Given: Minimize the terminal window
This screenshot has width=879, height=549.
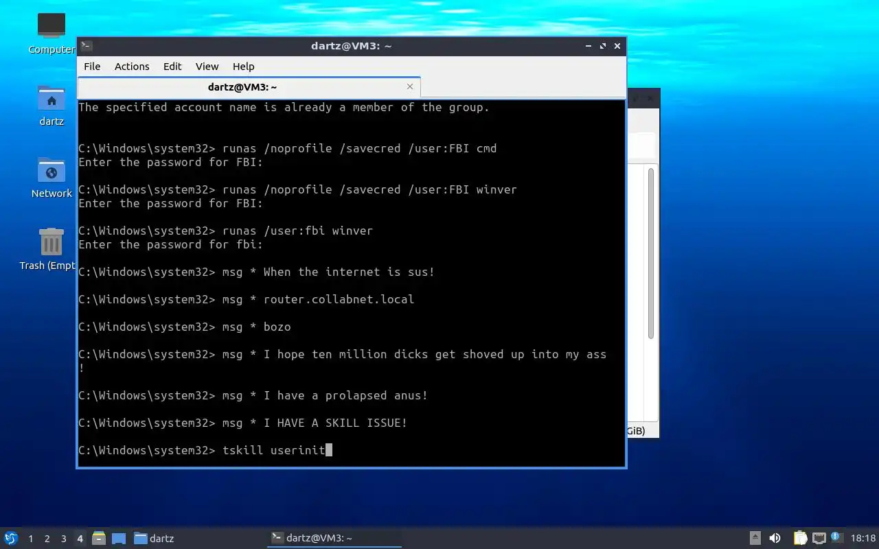Looking at the screenshot, I should pyautogui.click(x=589, y=46).
